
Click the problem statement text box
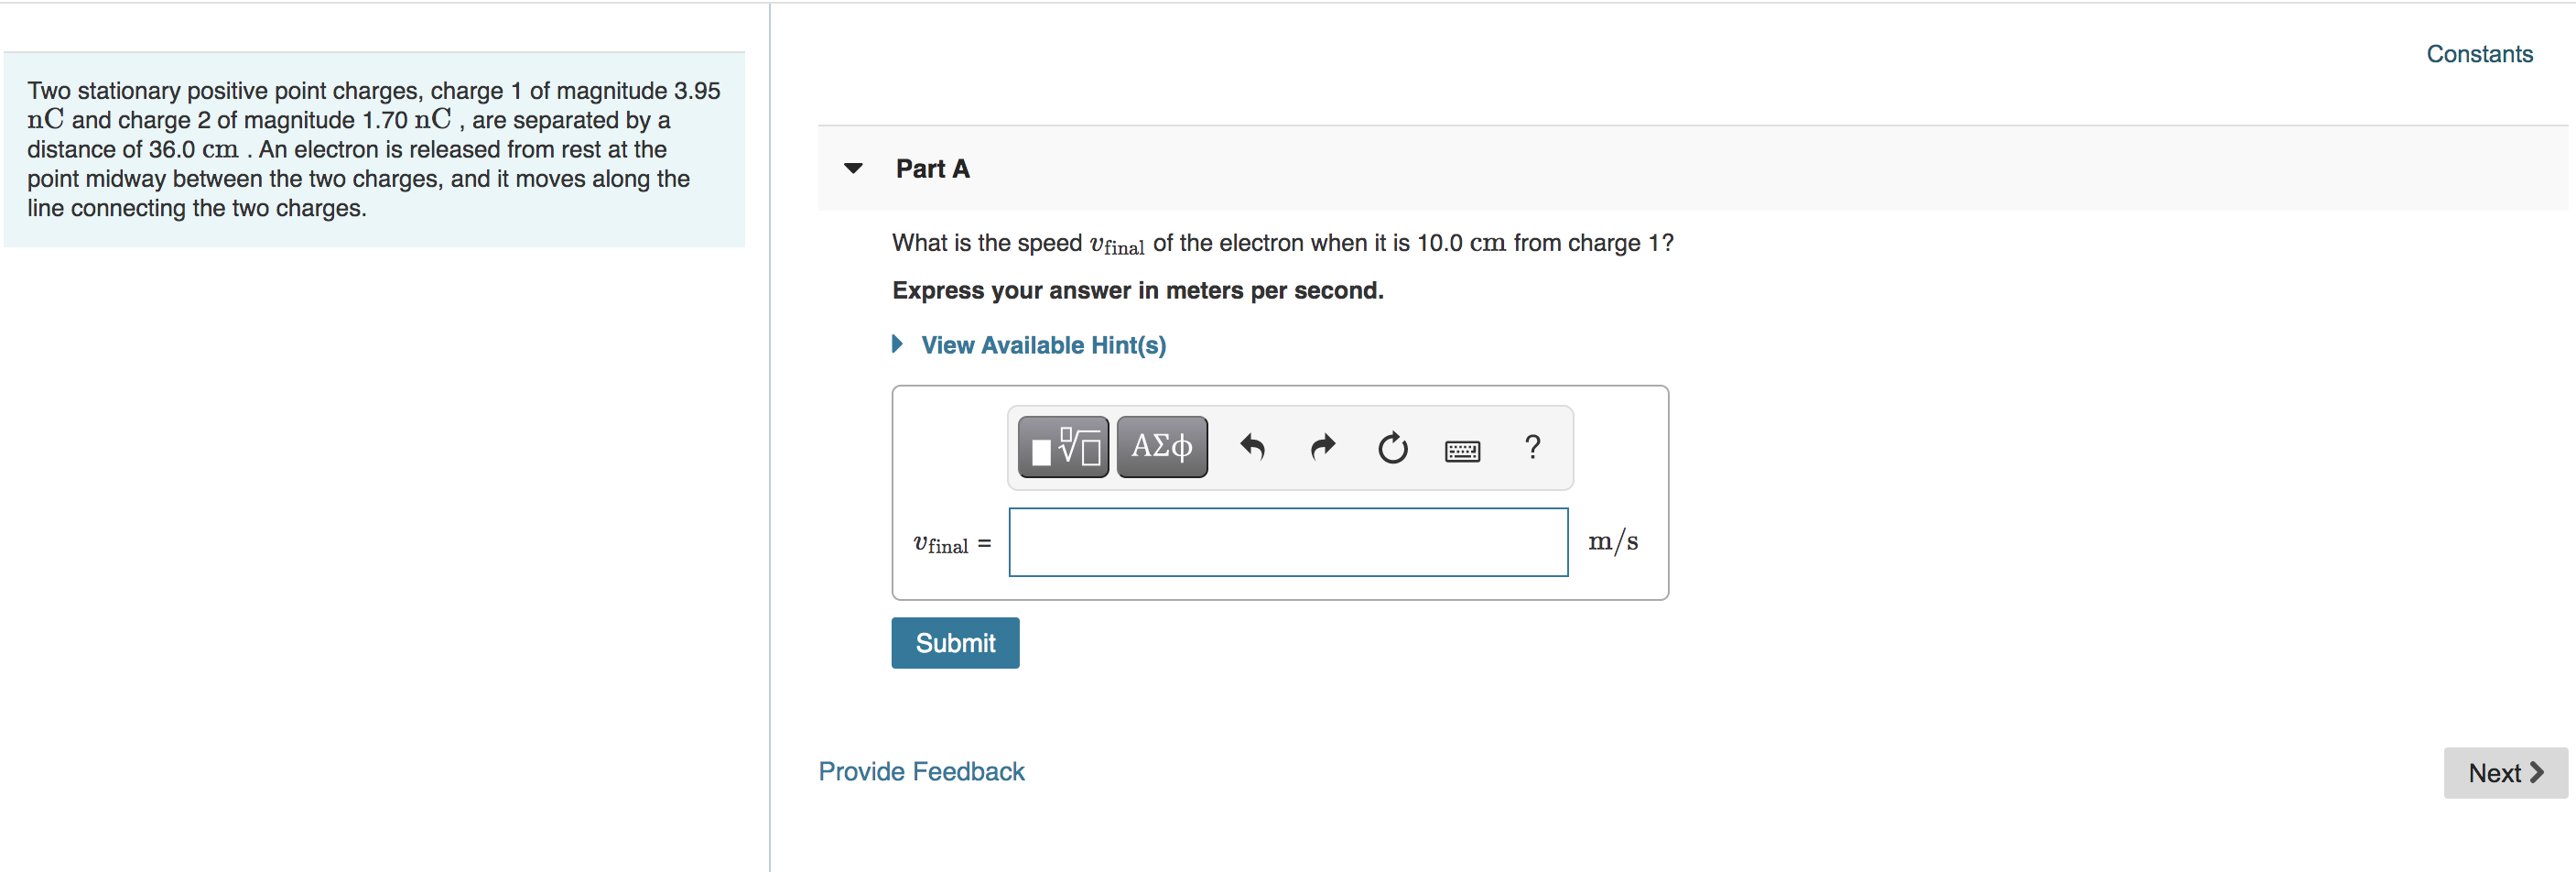373,149
